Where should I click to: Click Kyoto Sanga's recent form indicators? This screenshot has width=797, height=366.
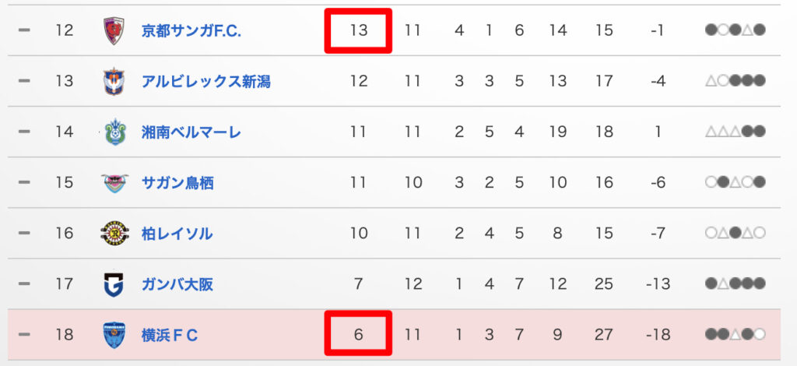click(735, 31)
